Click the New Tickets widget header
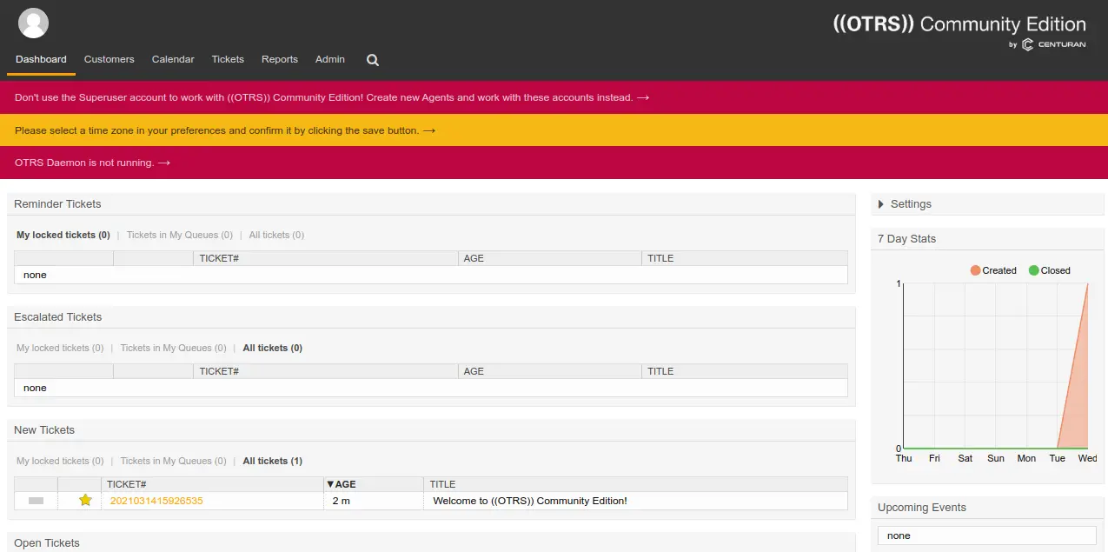 (431, 430)
